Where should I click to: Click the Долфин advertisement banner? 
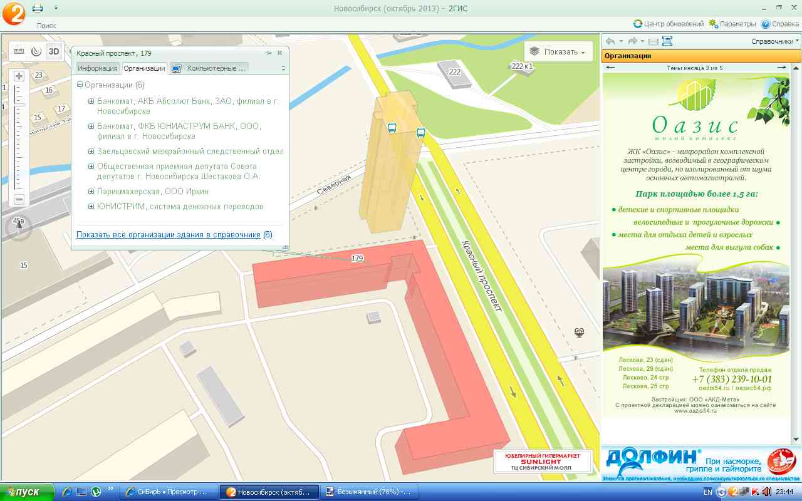click(x=701, y=463)
